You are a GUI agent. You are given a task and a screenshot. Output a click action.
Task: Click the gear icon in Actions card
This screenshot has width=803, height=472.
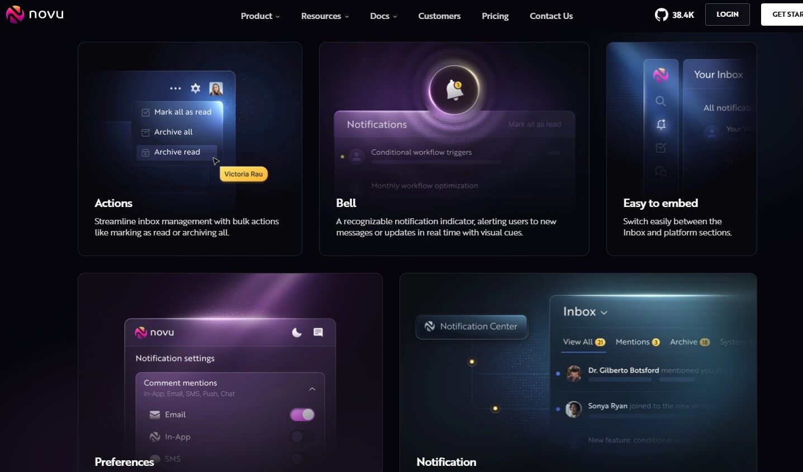pos(195,88)
